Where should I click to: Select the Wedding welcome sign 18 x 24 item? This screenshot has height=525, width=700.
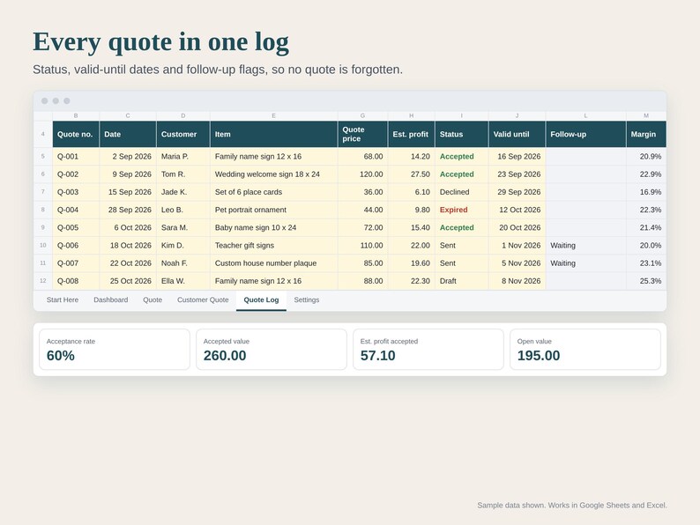tap(273, 174)
